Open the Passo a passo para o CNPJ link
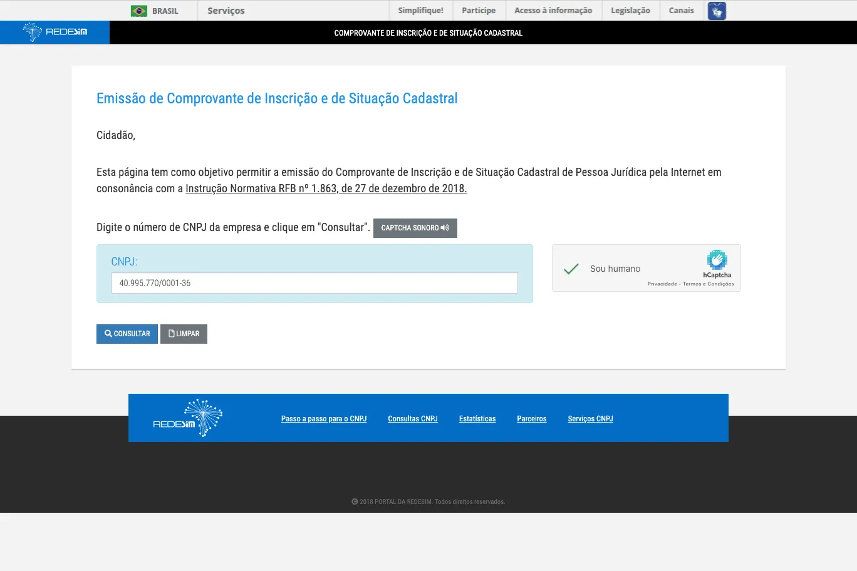The width and height of the screenshot is (857, 571). (323, 419)
